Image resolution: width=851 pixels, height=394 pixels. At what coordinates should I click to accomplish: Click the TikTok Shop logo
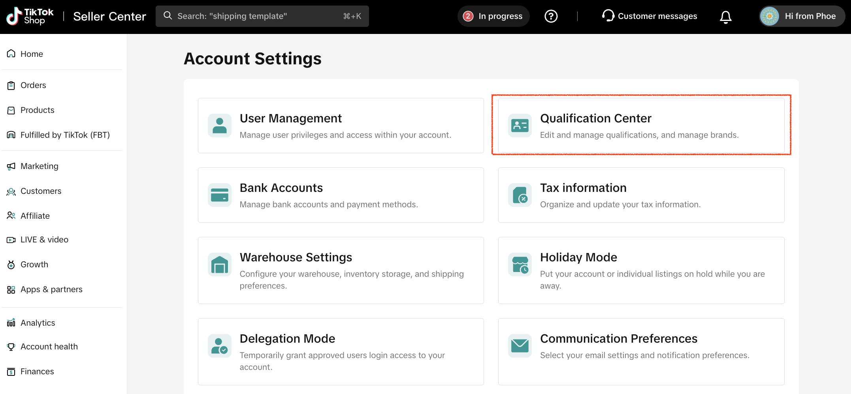[x=30, y=16]
